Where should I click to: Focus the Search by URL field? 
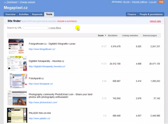(x=35, y=28)
